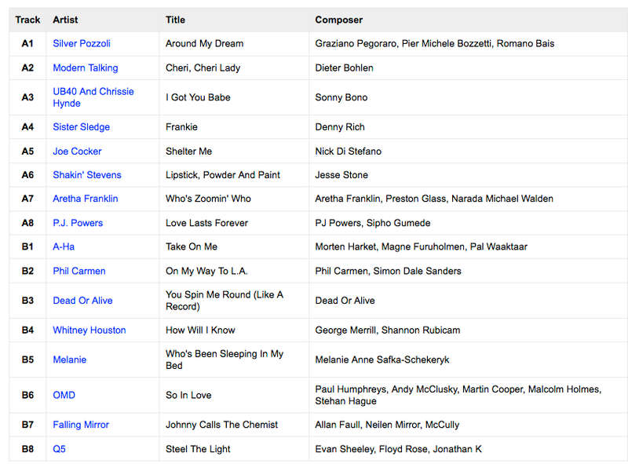
Task: Click track number A3
Action: tap(27, 97)
